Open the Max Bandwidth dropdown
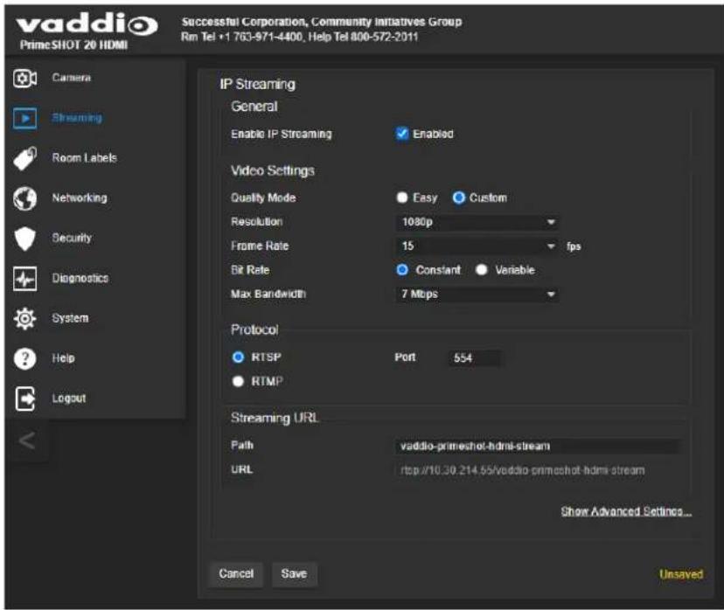The image size is (724, 610). click(x=477, y=295)
